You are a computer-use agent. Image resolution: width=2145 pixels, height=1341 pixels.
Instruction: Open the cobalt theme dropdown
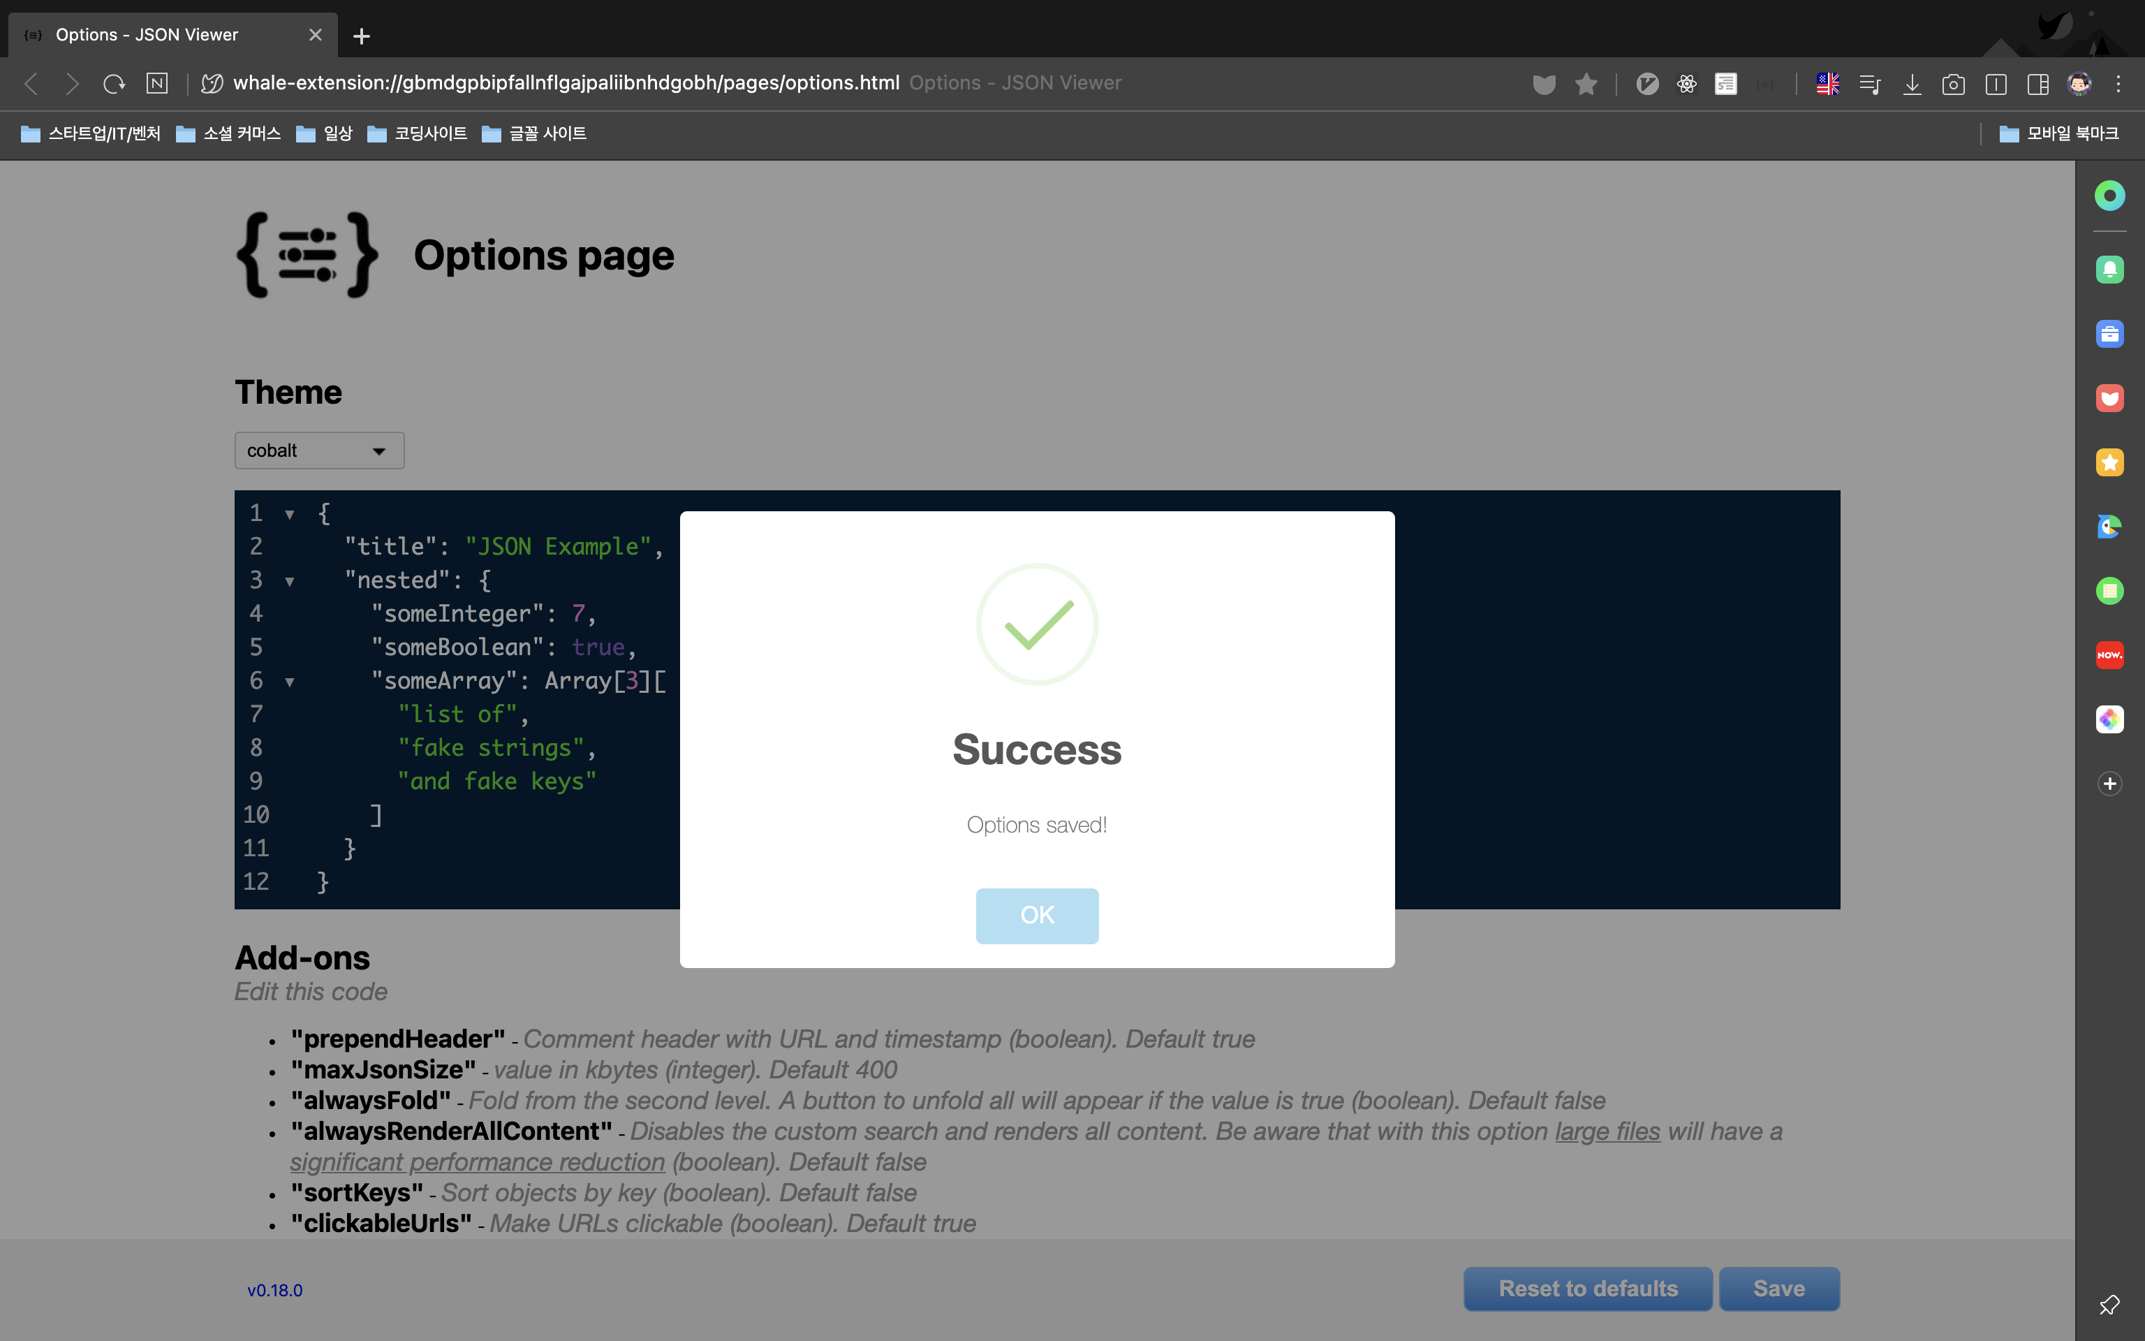click(x=319, y=450)
